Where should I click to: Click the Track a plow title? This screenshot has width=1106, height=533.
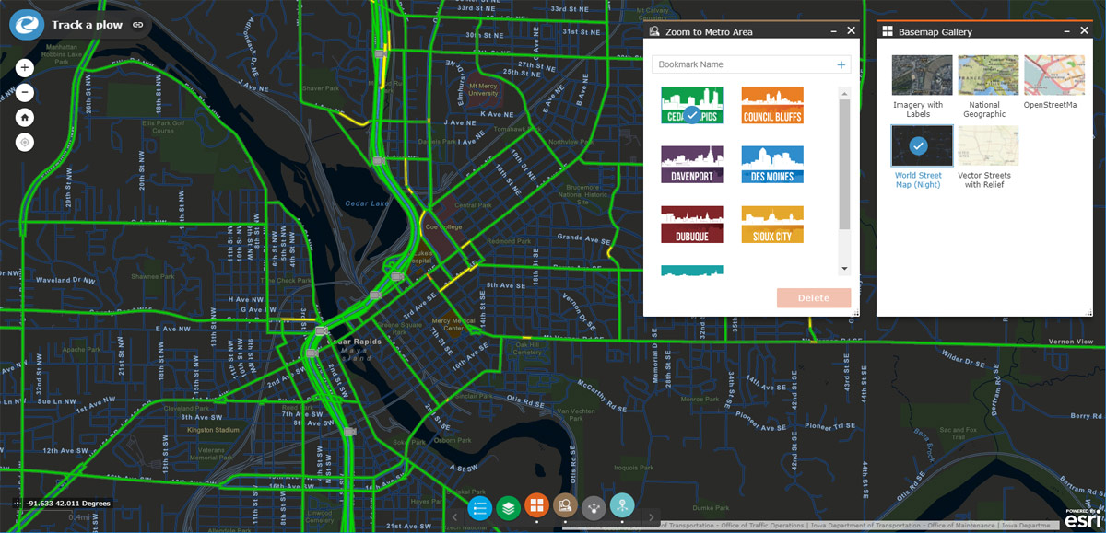pos(87,25)
